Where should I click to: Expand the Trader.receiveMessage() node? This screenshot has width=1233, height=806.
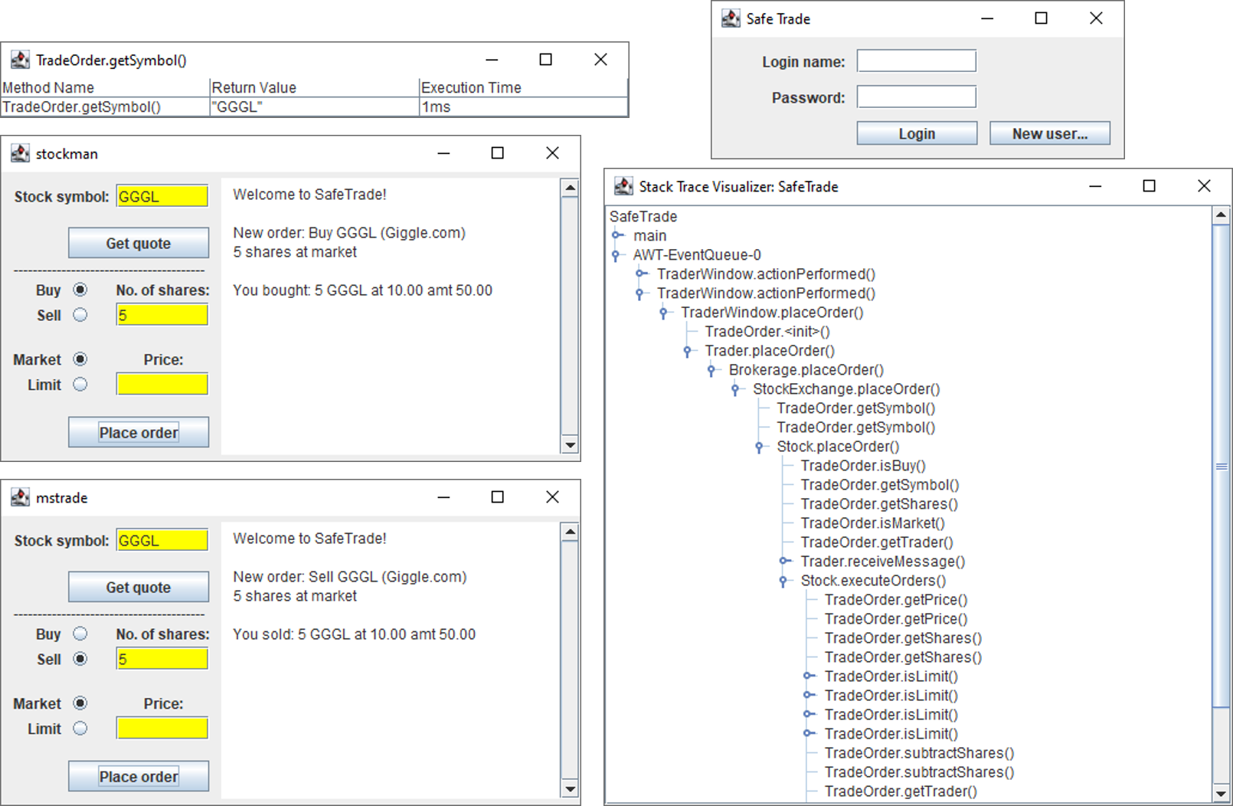point(785,561)
